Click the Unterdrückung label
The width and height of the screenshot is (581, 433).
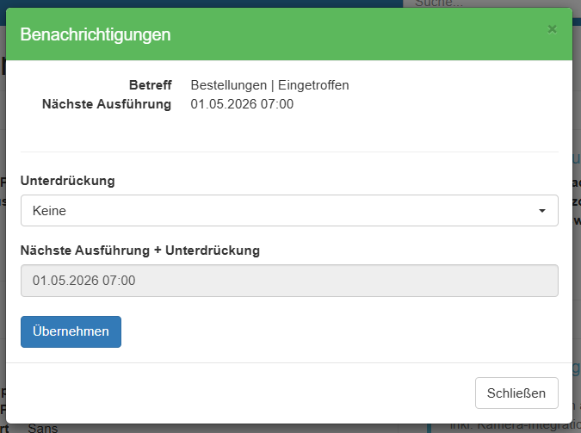pos(67,181)
